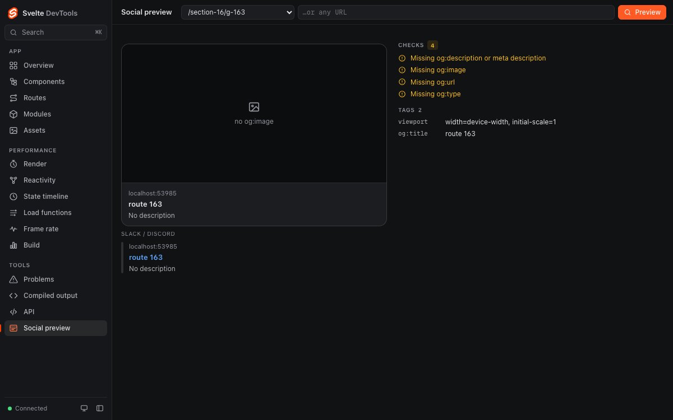Click the Svelte logo icon
This screenshot has width=673, height=420.
13,13
